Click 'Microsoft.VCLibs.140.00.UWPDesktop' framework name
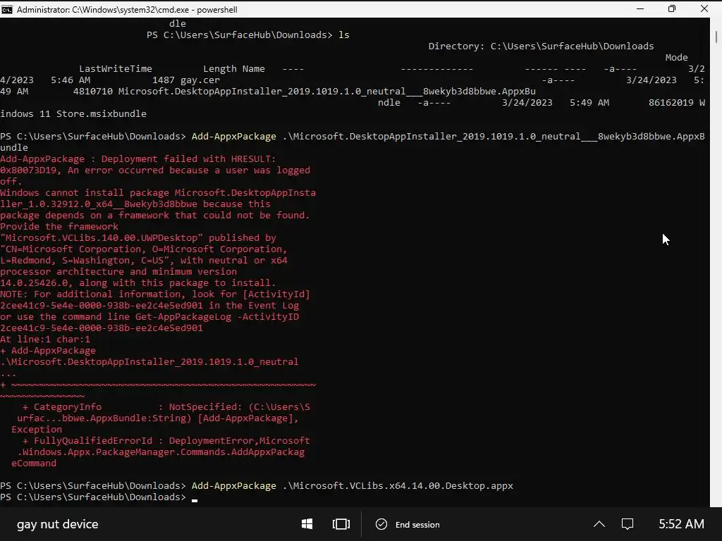The height and width of the screenshot is (541, 722). tap(102, 238)
